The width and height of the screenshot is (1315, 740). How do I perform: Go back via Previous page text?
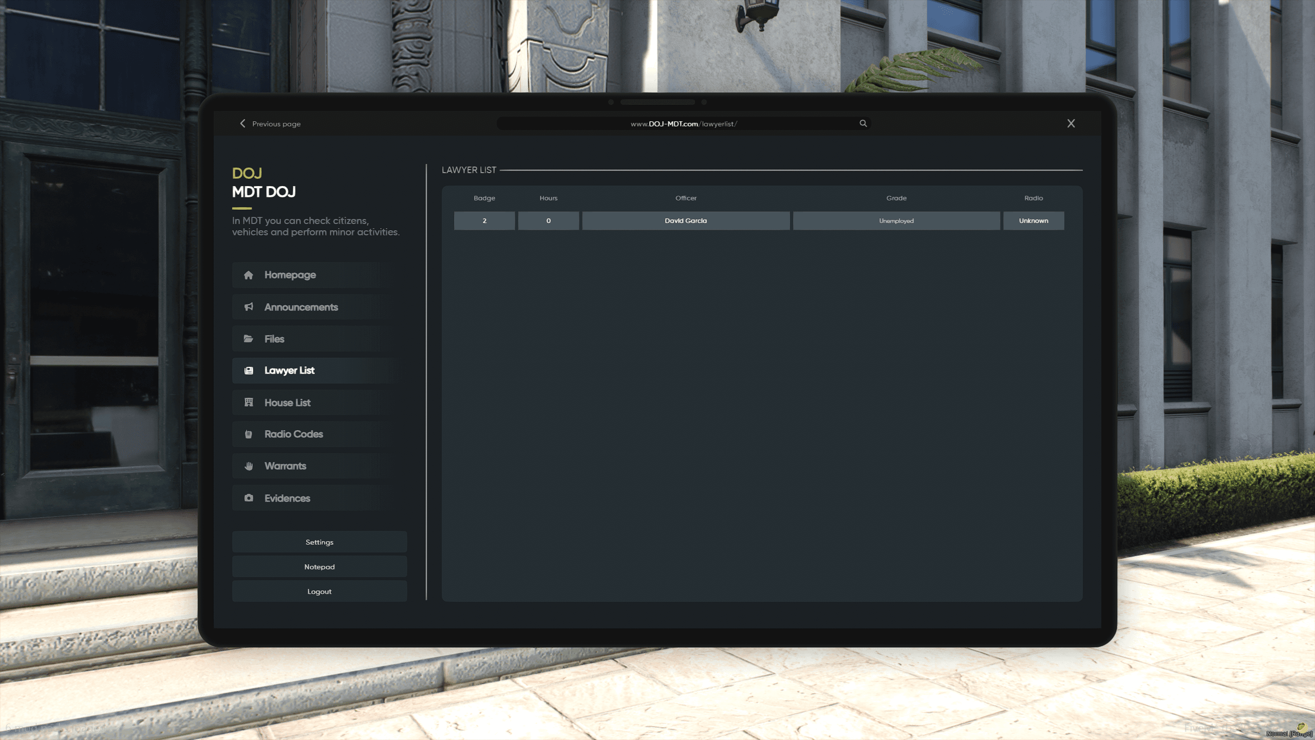tap(276, 124)
